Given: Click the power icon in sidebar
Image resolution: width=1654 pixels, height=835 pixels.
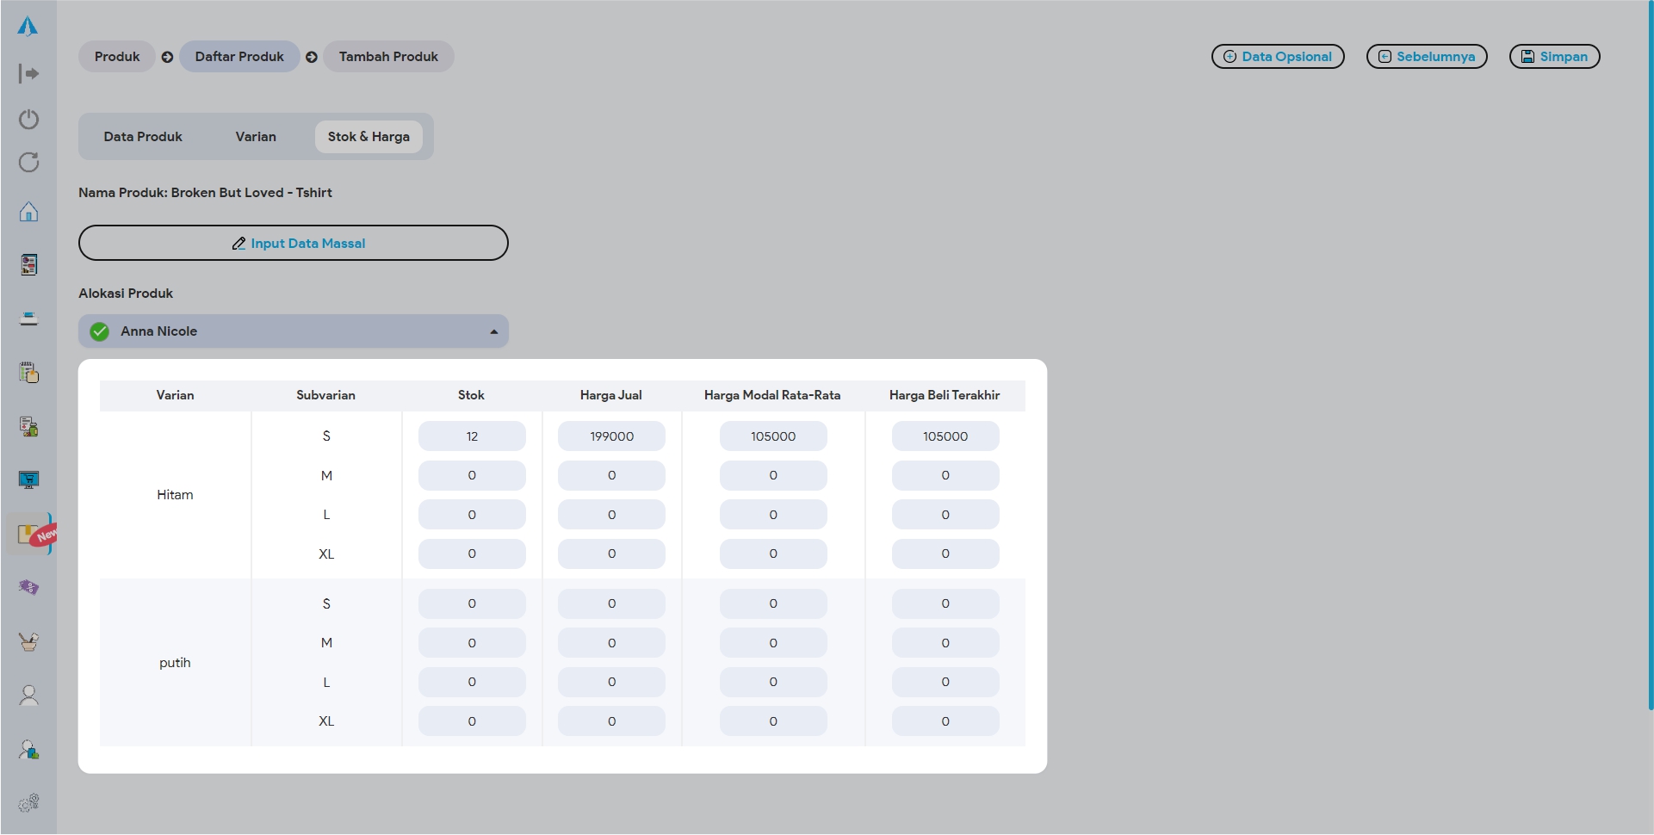Looking at the screenshot, I should (28, 119).
